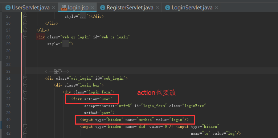This screenshot has height=138, width=278.
Task: Click name="method" on line 40
Action: pyautogui.click(x=139, y=120)
